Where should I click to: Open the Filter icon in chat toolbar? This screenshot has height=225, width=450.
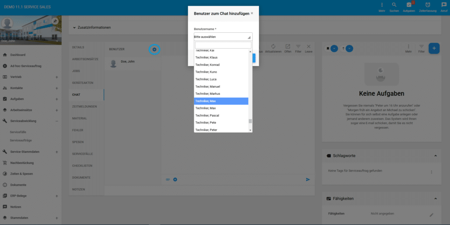click(x=298, y=46)
